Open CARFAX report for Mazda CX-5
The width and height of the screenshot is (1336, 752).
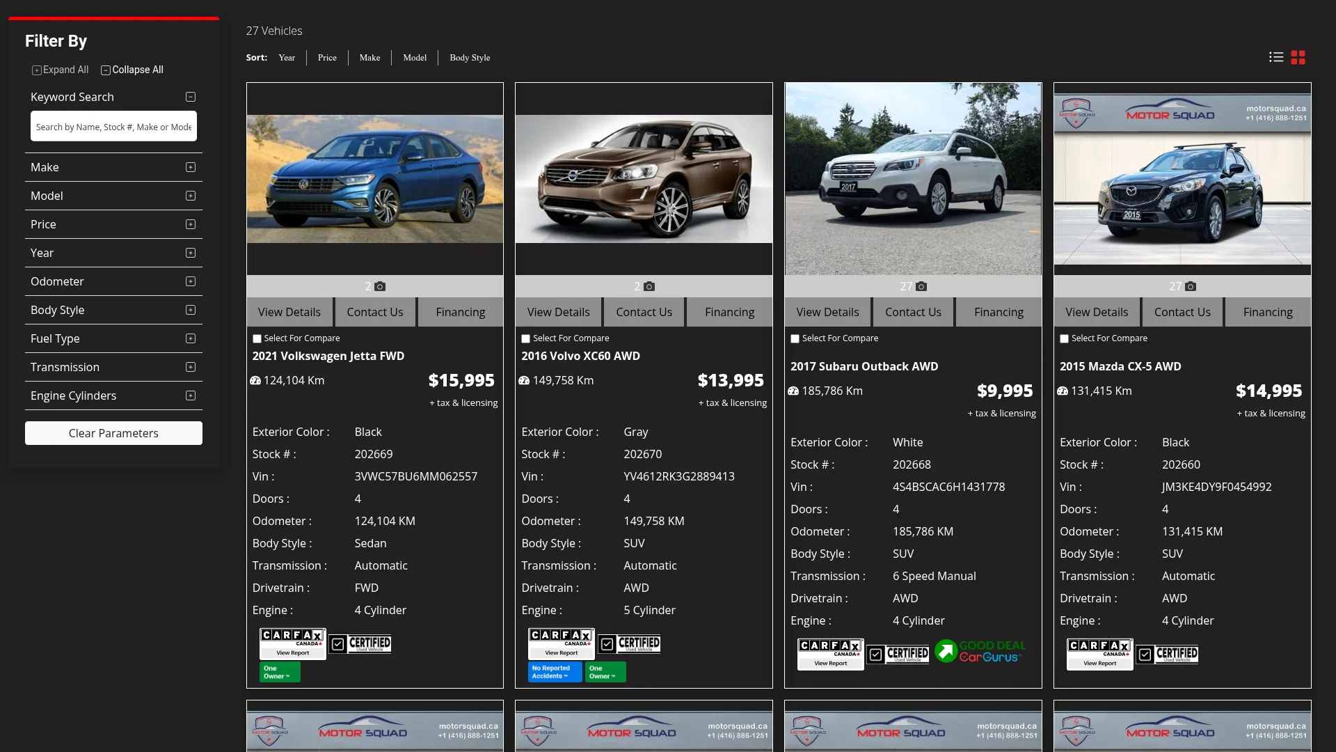[x=1099, y=654]
